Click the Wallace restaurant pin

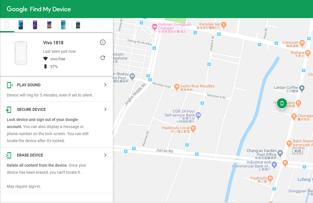pyautogui.click(x=308, y=53)
